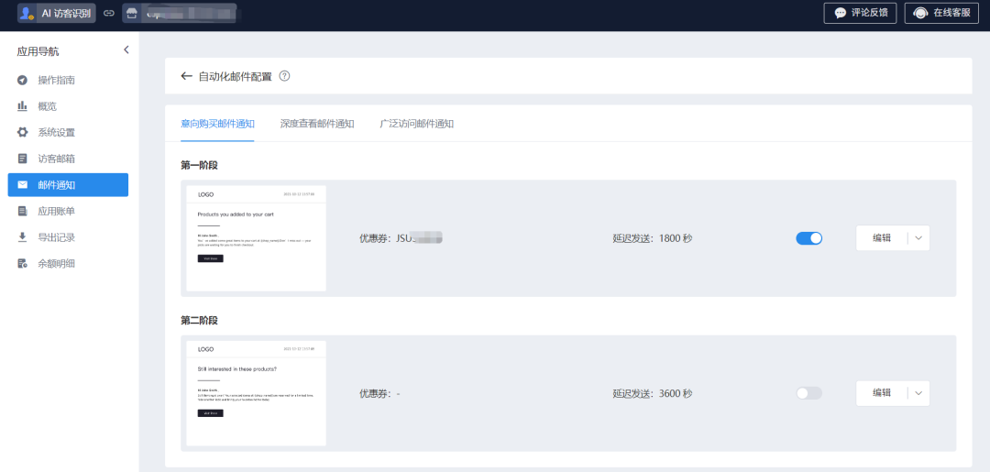This screenshot has width=990, height=472.
Task: Click 编辑 for 第一阶段 email
Action: click(882, 238)
